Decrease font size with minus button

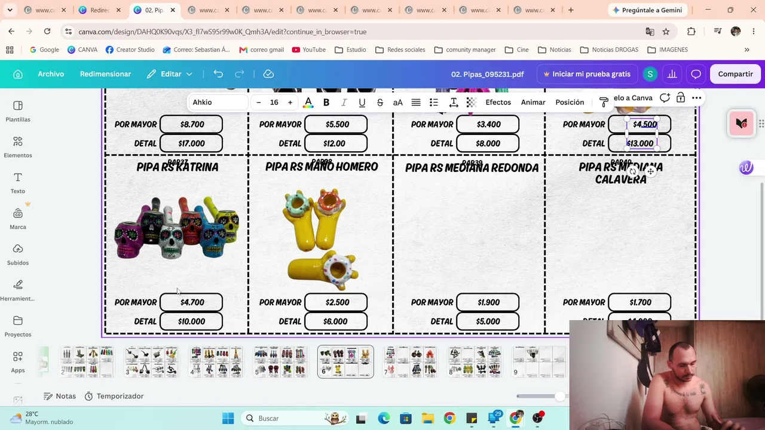(x=259, y=103)
